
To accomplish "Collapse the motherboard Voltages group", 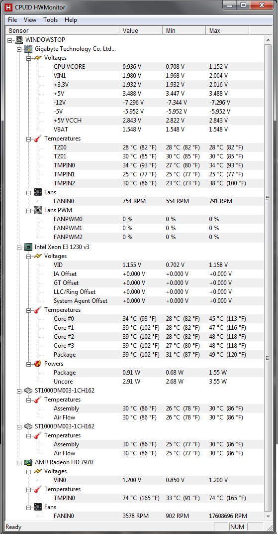I will (x=29, y=58).
